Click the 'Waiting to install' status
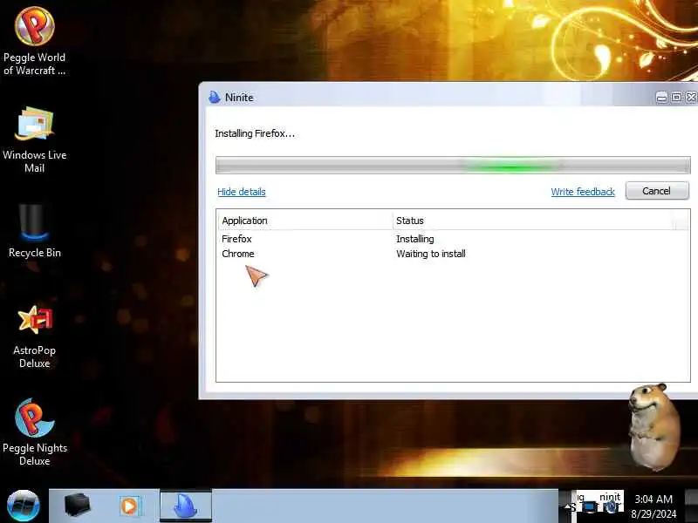Viewport: 698px width, 523px height. (x=430, y=254)
